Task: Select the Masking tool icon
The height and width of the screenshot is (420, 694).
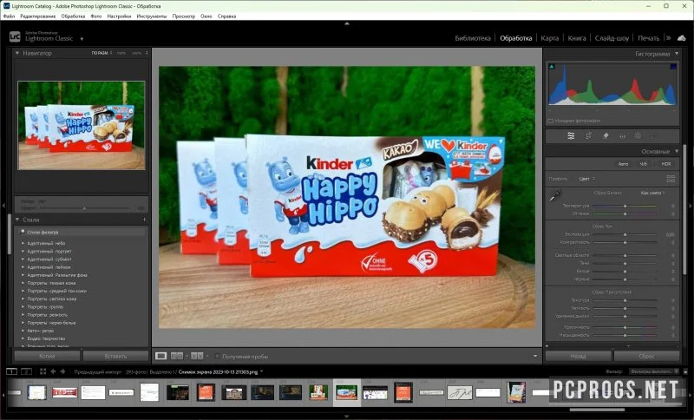Action: click(638, 136)
